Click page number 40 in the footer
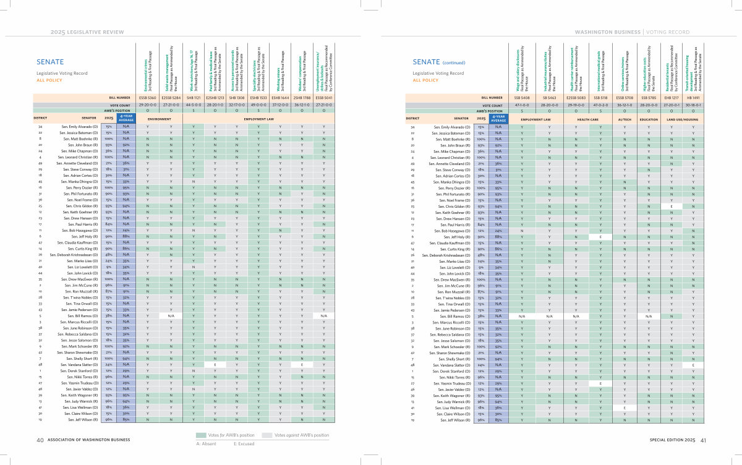Viewport: 742px width, 465px height. pos(39,440)
